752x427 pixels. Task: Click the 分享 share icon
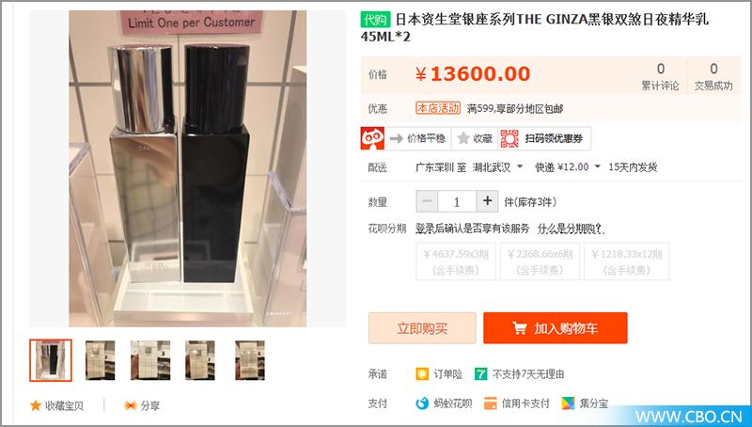point(130,406)
